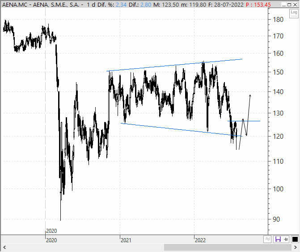Click the 170 price axis label

click(x=278, y=36)
